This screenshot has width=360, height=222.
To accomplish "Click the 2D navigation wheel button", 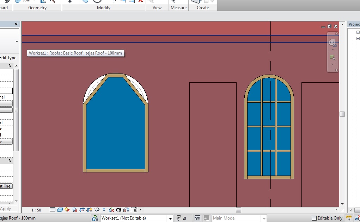I will (332, 43).
